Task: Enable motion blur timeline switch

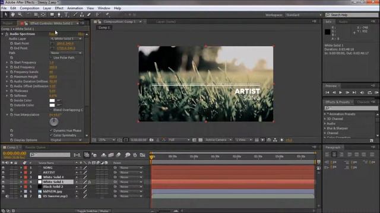Action: pyautogui.click(x=118, y=155)
